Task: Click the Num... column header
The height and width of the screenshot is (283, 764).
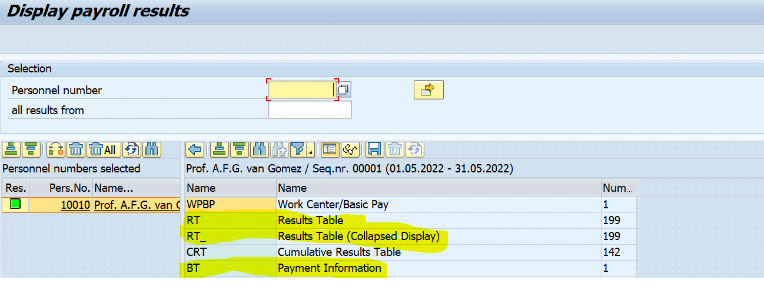Action: [619, 188]
